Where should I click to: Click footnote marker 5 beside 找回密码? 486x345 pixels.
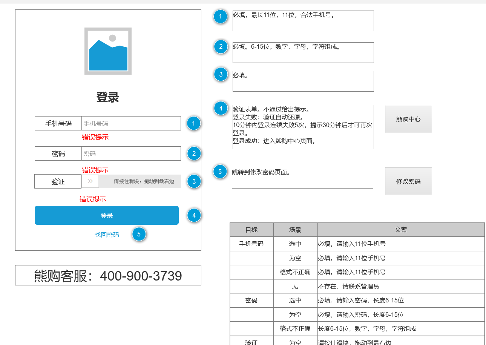tap(139, 234)
